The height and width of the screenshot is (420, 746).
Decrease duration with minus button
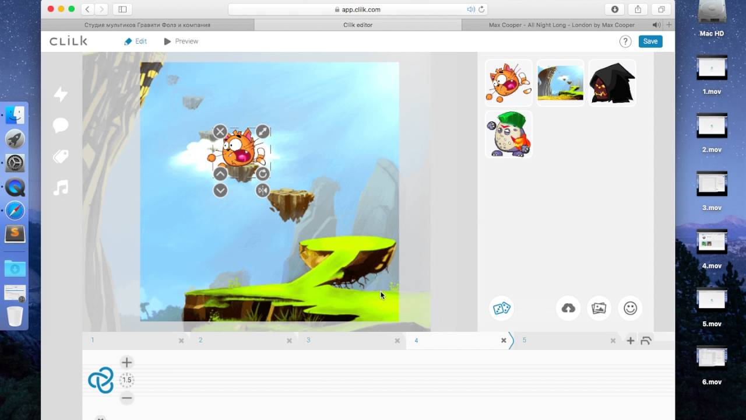pyautogui.click(x=126, y=398)
